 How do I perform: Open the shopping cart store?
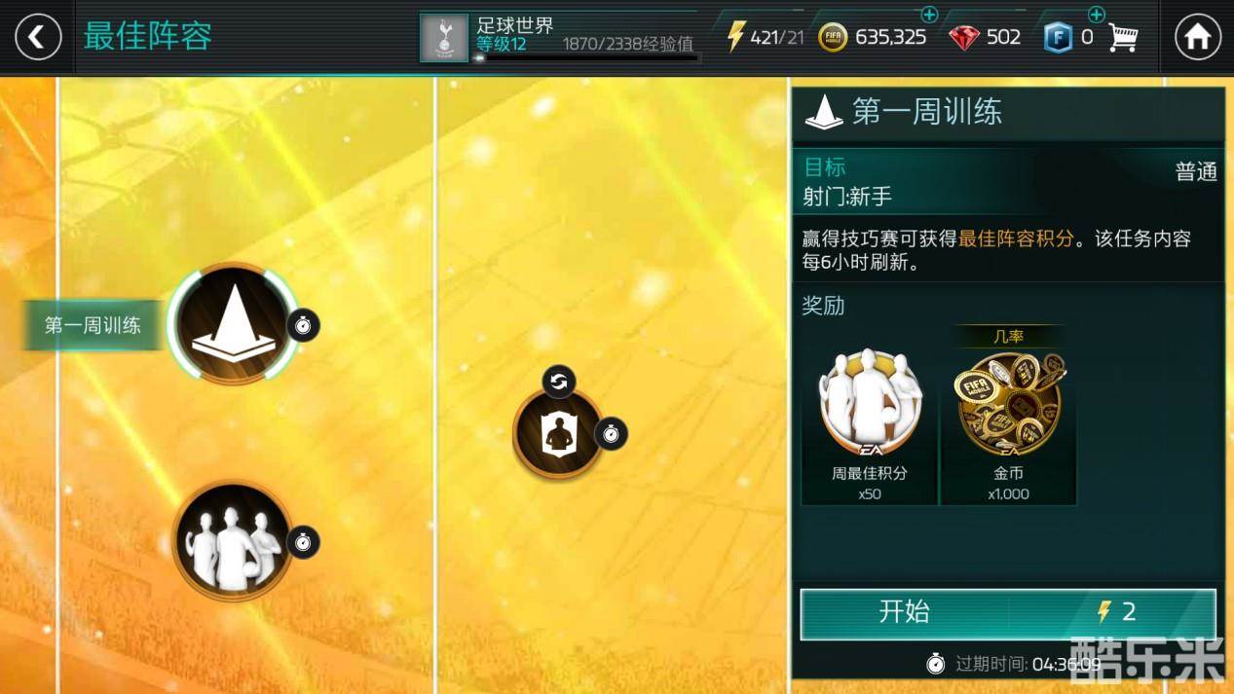pos(1122,37)
